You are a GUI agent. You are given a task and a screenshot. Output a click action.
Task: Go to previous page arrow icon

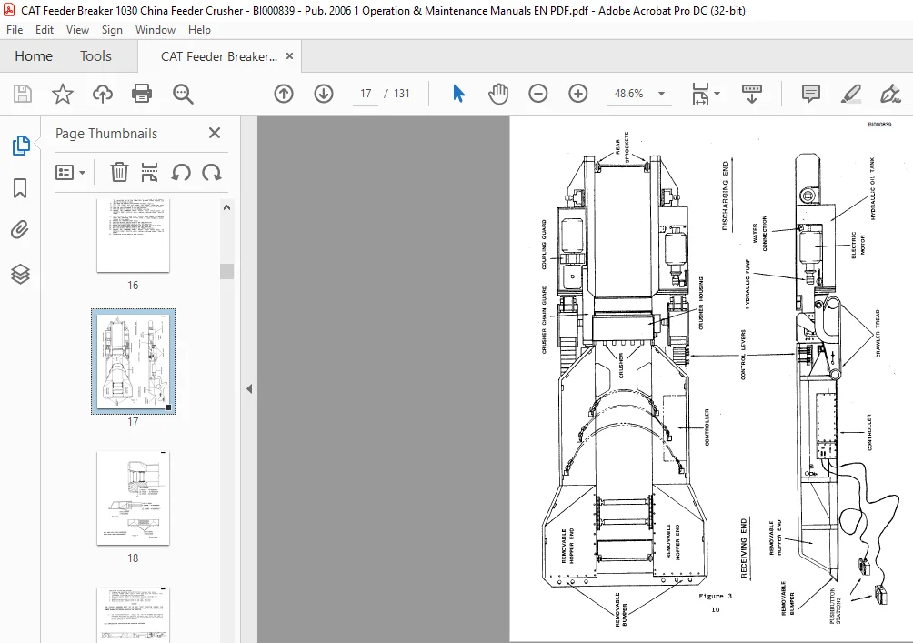click(284, 94)
